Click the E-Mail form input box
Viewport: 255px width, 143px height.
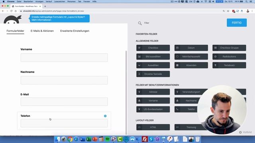[x=64, y=102]
